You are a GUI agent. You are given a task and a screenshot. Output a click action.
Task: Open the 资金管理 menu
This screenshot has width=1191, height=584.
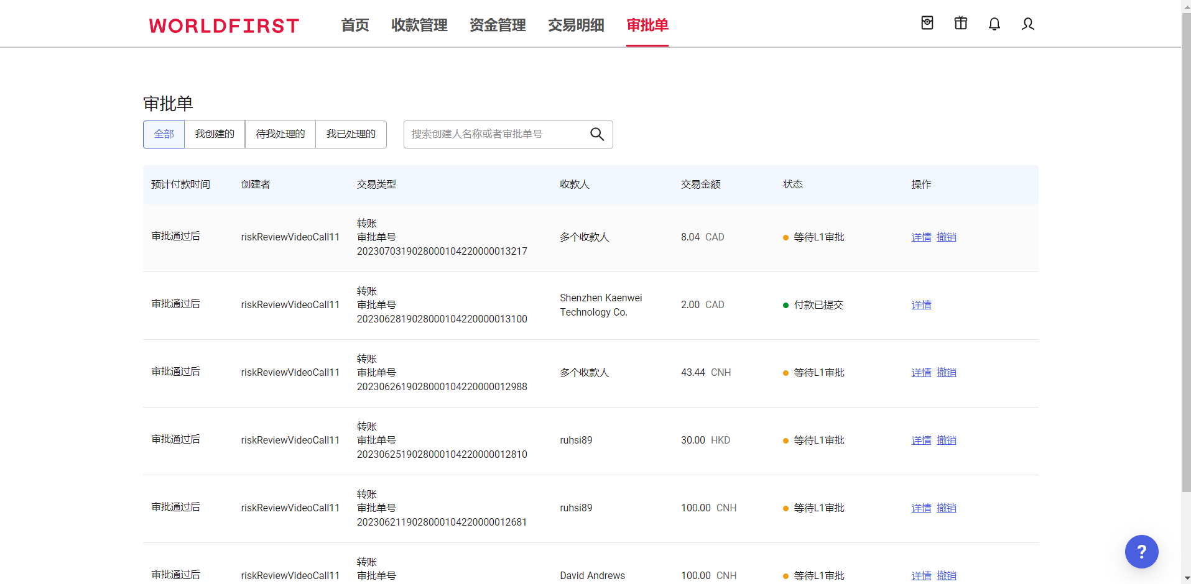click(498, 25)
